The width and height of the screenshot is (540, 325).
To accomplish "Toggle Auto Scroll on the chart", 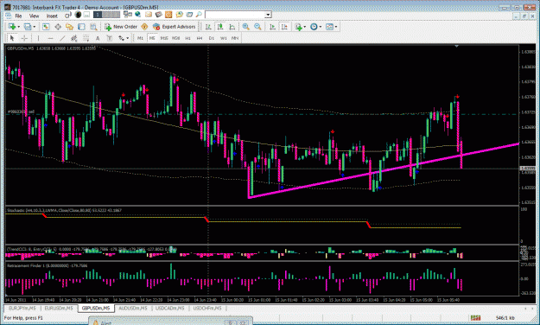I will tap(272, 27).
